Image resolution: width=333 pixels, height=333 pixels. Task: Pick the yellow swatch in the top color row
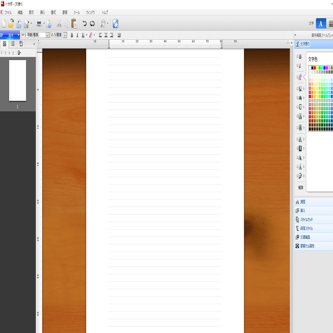(317, 68)
